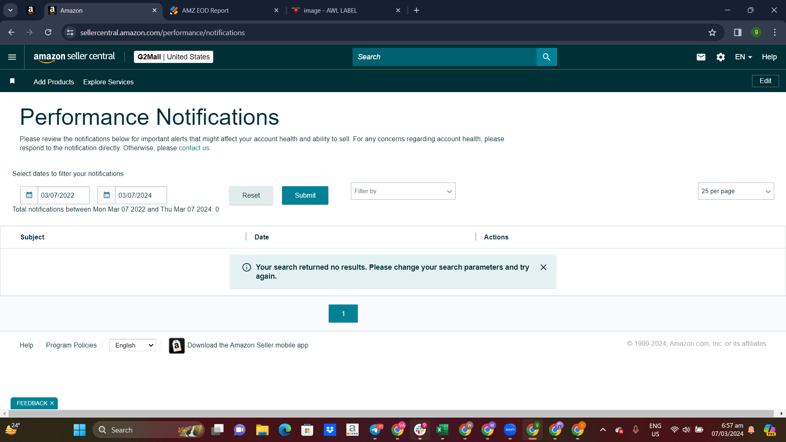Open Slack from the taskbar
The height and width of the screenshot is (442, 786).
point(420,430)
